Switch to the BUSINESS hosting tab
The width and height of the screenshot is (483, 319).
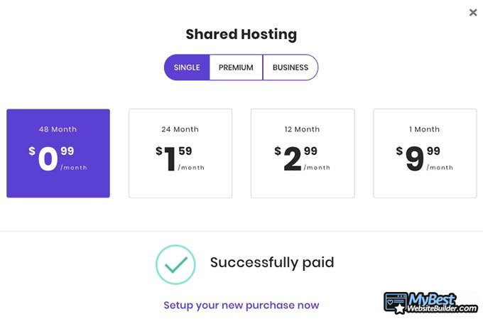click(x=290, y=67)
